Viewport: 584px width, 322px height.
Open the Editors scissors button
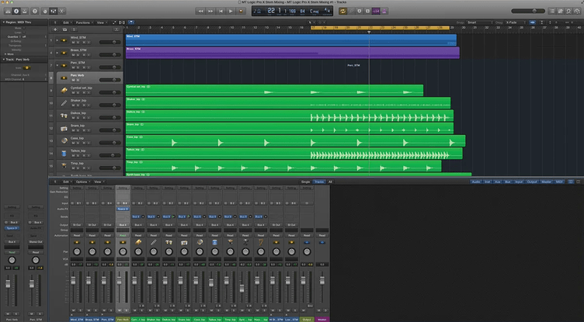[62, 11]
